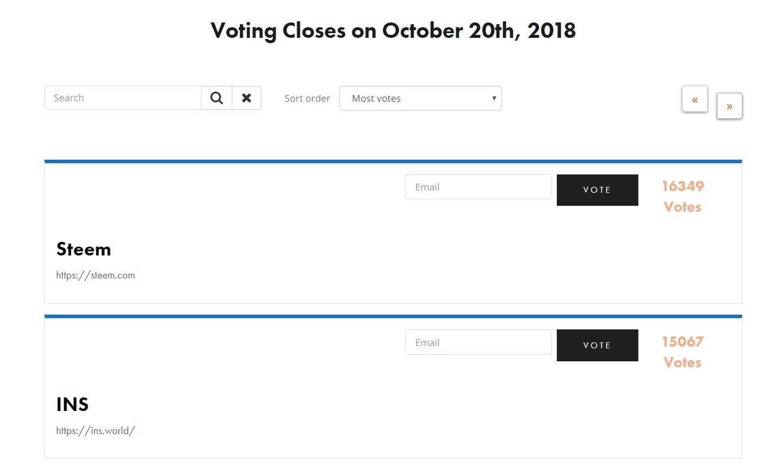This screenshot has width=769, height=466.
Task: Open the Most votes sort dropdown
Action: coord(420,98)
